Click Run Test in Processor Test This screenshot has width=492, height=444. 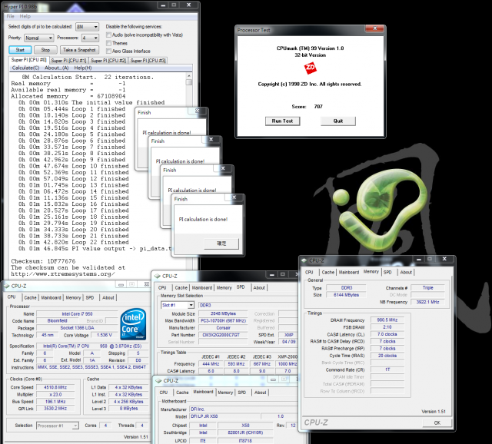pyautogui.click(x=282, y=121)
